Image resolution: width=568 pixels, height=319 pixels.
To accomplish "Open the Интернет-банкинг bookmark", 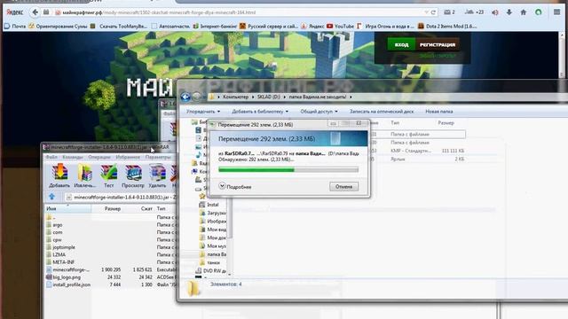I will (215, 26).
